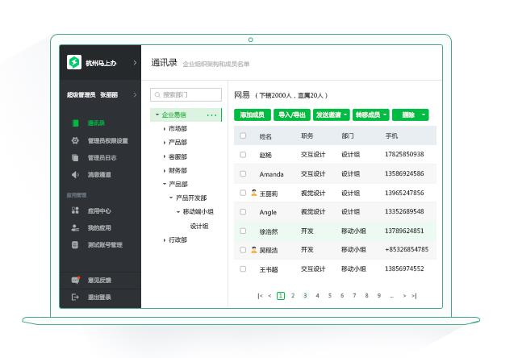This screenshot has width=518, height=358.
Task: Check the box for 赵杨's row
Action: click(x=243, y=155)
